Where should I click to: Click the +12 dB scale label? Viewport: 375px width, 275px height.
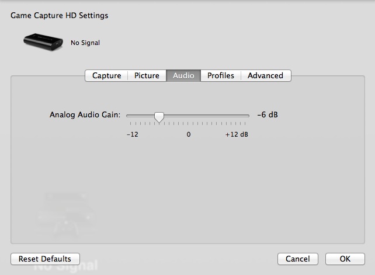[237, 134]
